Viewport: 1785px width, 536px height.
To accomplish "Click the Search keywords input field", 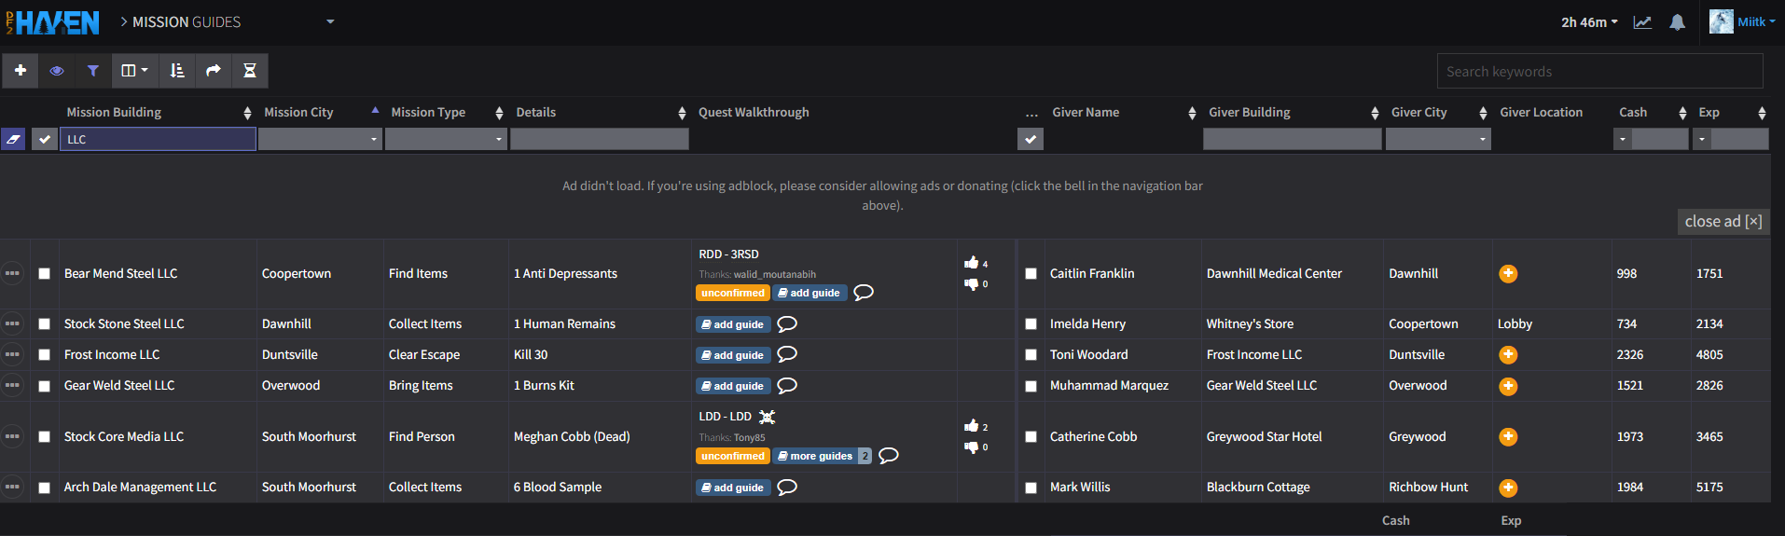I will tap(1599, 72).
